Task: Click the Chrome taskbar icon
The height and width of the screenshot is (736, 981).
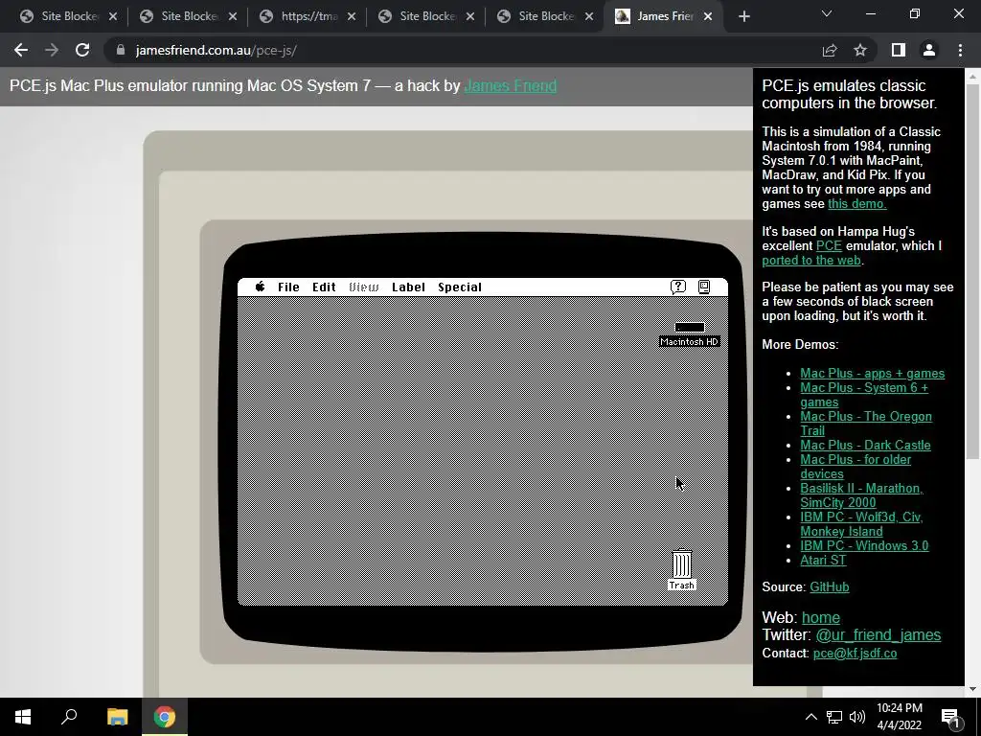Action: pyautogui.click(x=165, y=717)
